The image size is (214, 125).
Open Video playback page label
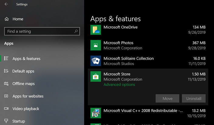(26, 109)
